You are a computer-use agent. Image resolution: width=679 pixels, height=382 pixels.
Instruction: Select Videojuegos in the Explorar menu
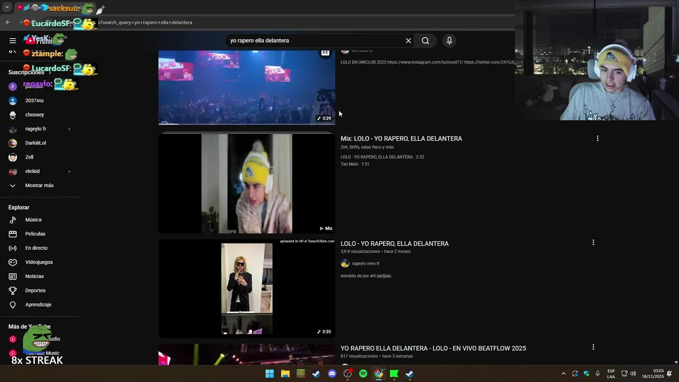click(x=39, y=262)
